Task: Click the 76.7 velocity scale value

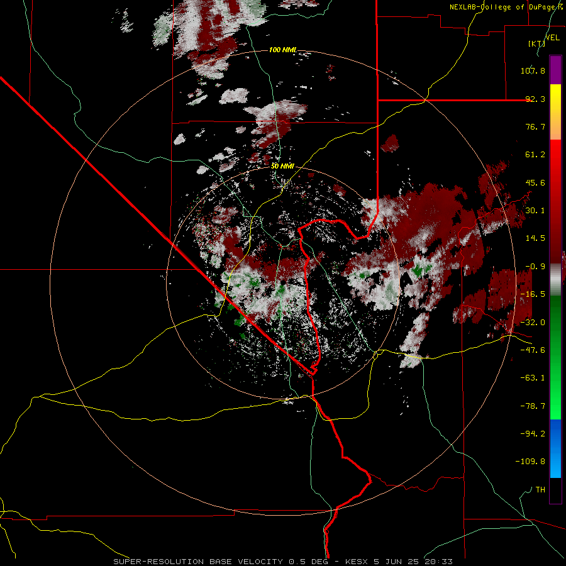Action: pos(535,126)
